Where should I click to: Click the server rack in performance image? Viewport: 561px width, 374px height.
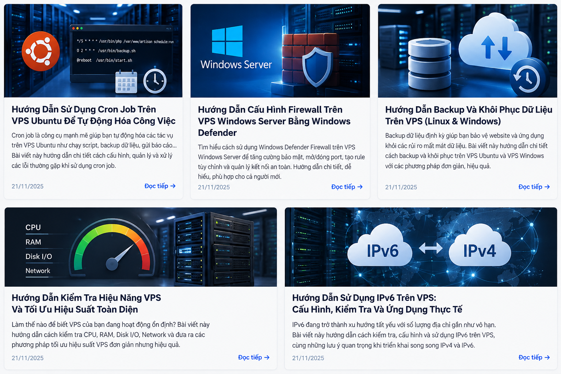click(214, 248)
